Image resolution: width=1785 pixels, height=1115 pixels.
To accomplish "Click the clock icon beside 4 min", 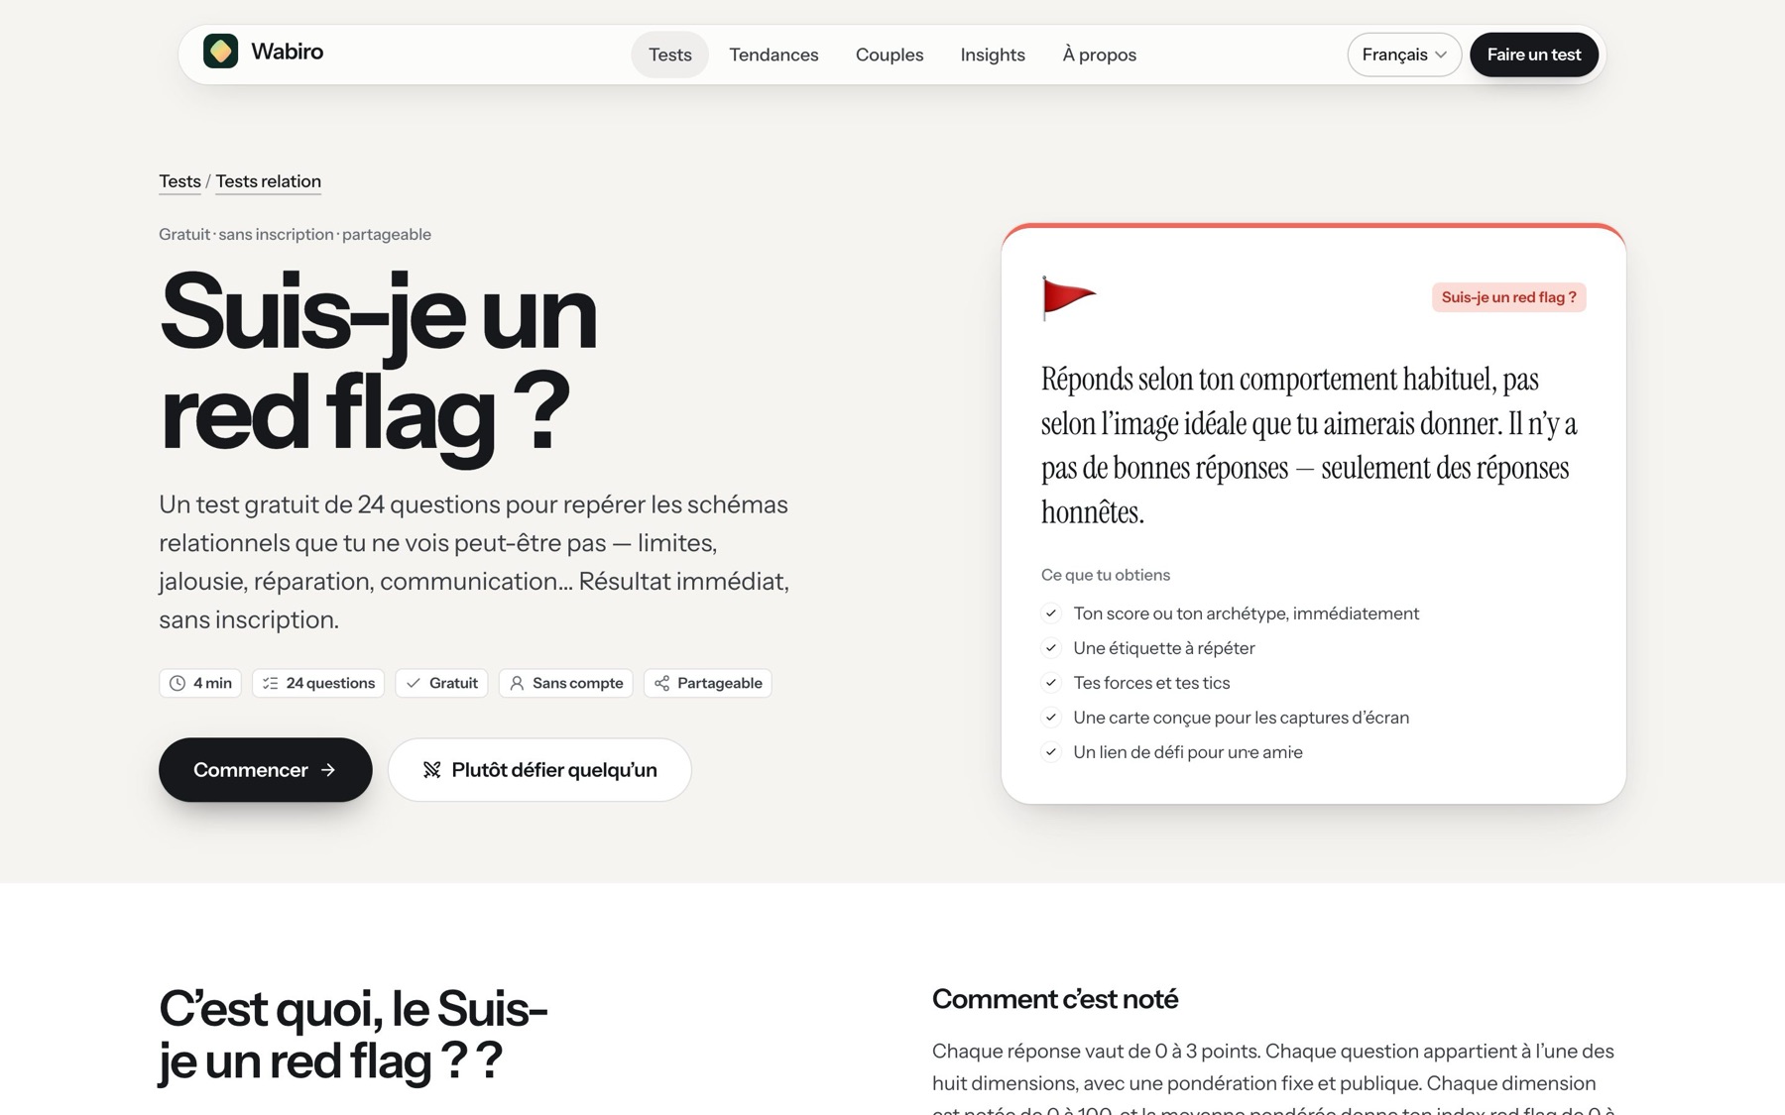I will [178, 683].
